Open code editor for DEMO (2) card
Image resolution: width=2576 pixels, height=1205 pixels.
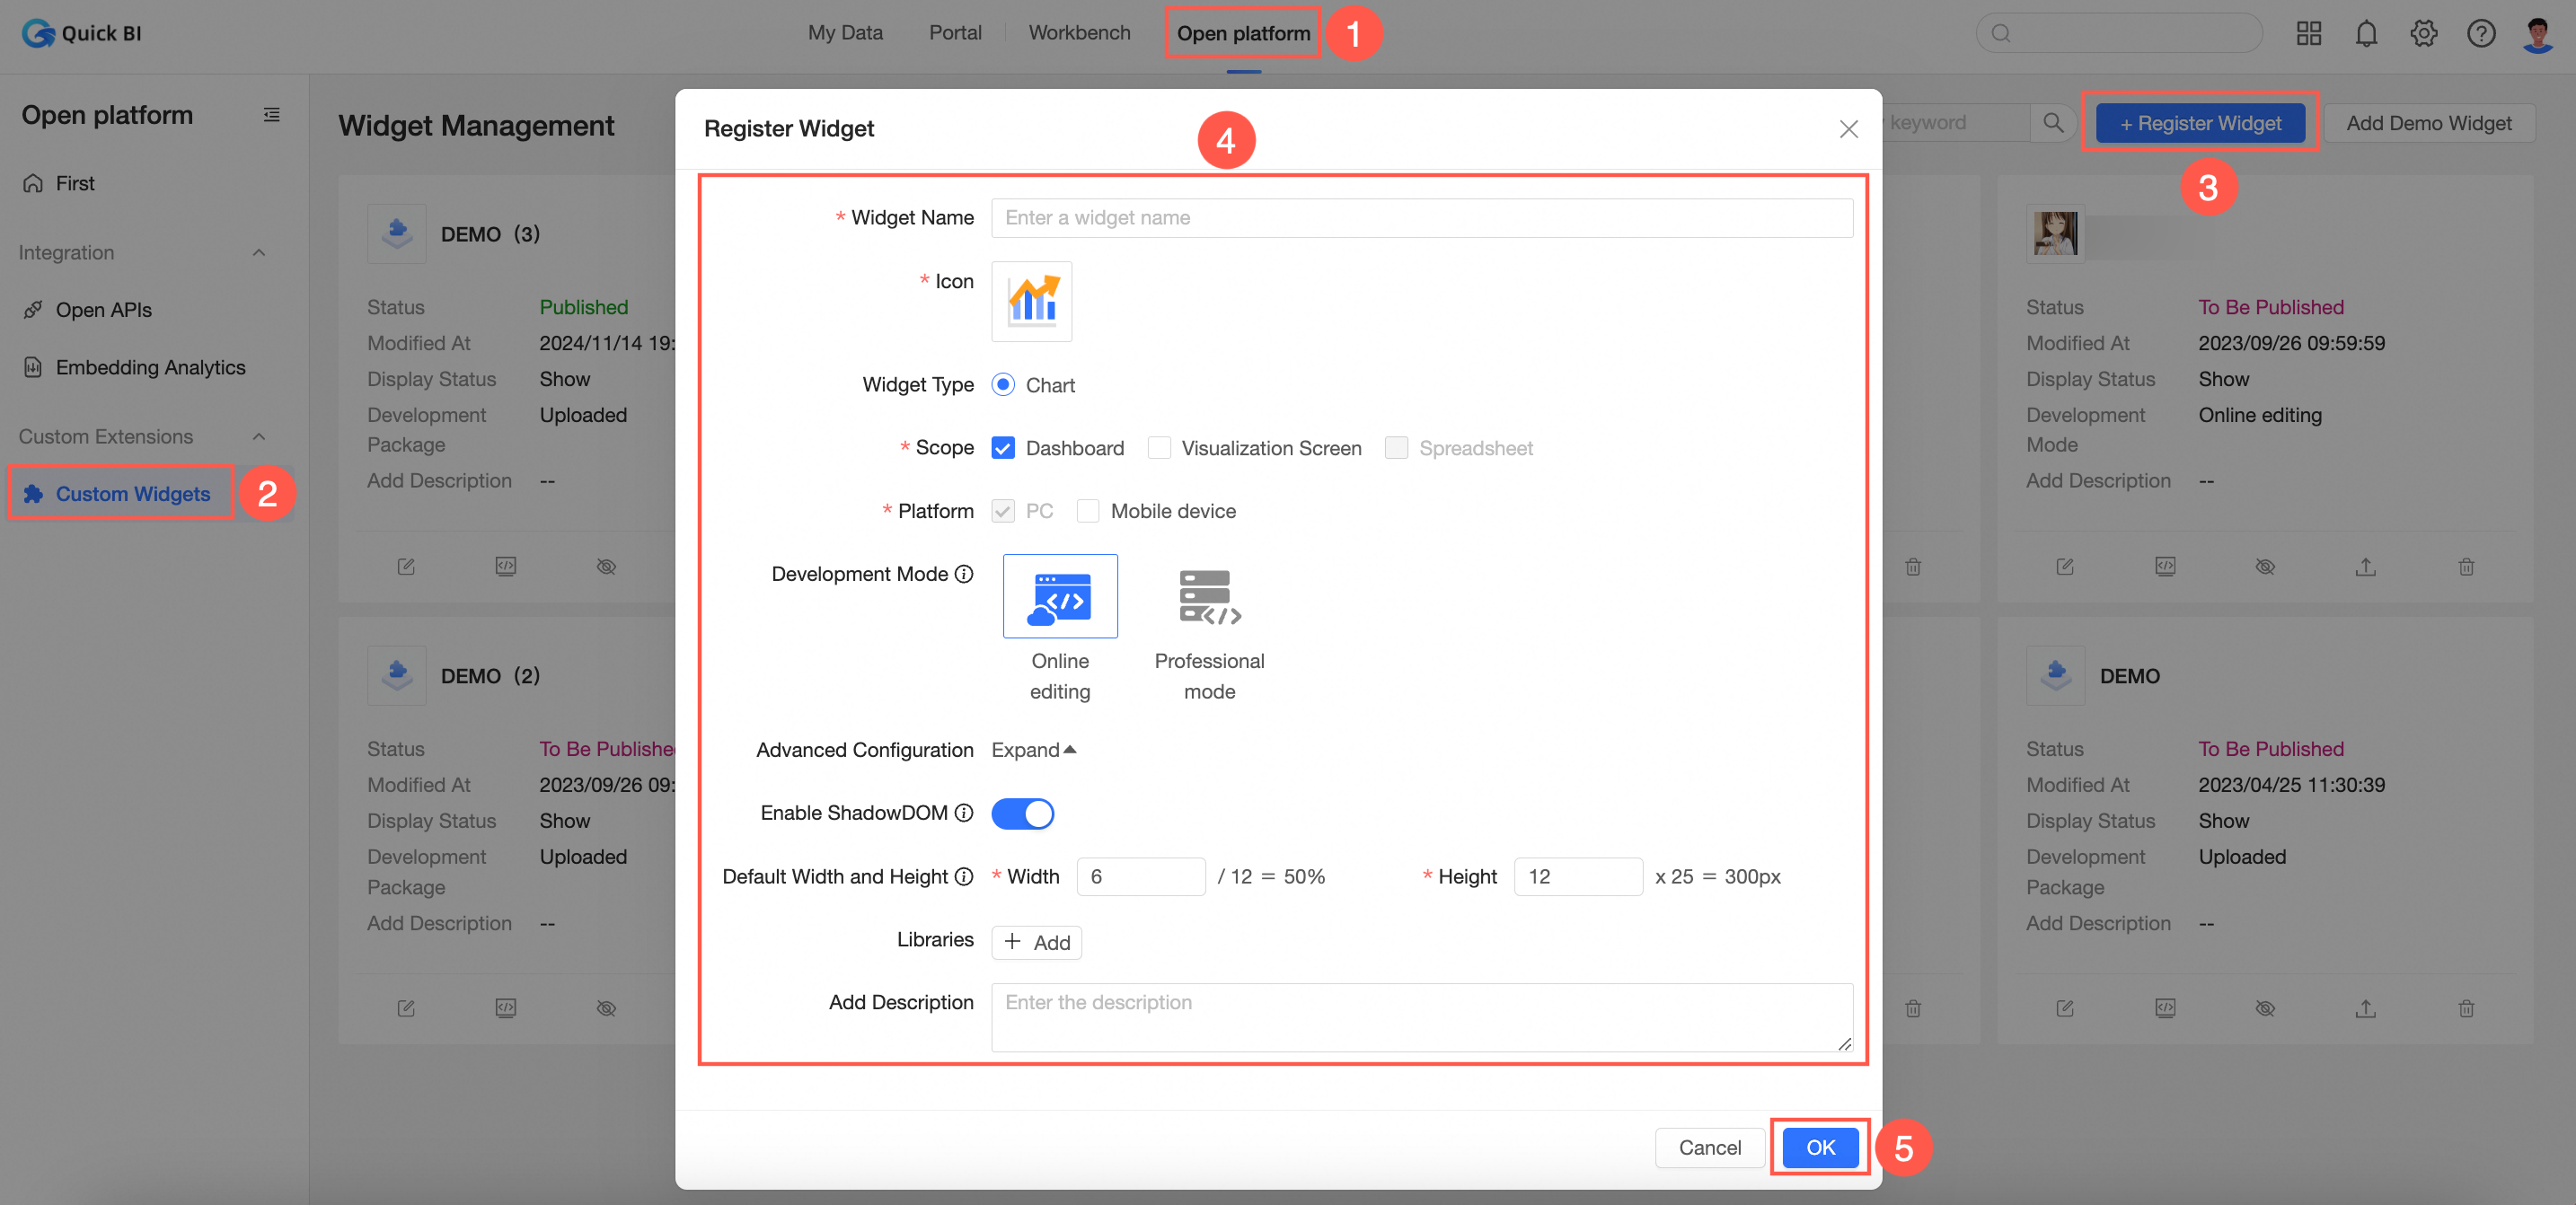pos(506,1008)
